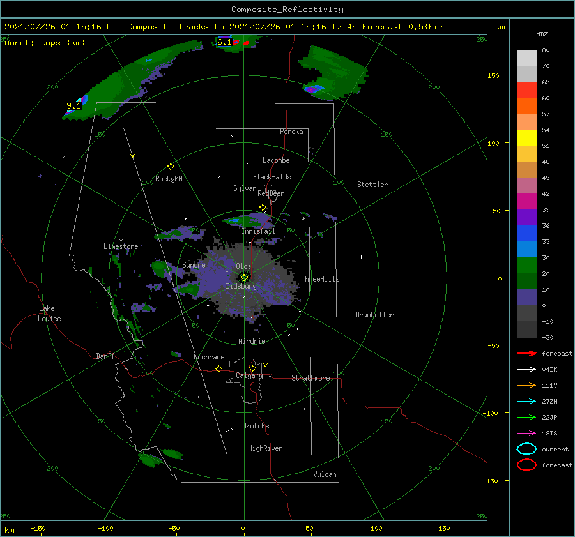Click the Blackfalds city label
This screenshot has width=575, height=537.
(x=272, y=177)
